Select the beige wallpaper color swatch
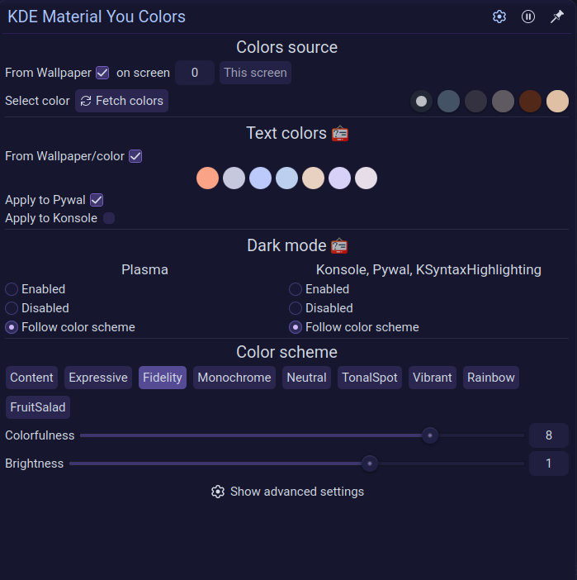 pyautogui.click(x=557, y=101)
